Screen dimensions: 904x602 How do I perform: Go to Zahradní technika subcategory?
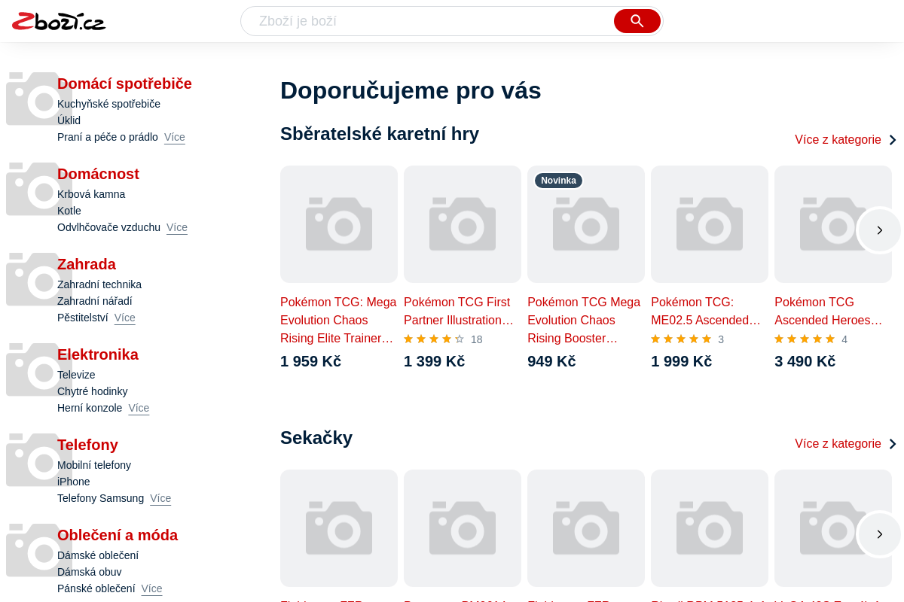point(99,284)
